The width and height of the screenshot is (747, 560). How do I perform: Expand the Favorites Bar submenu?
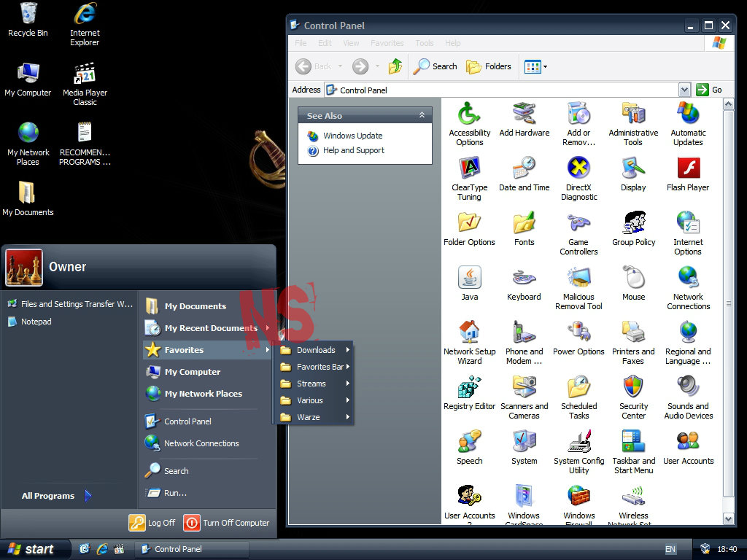[315, 367]
